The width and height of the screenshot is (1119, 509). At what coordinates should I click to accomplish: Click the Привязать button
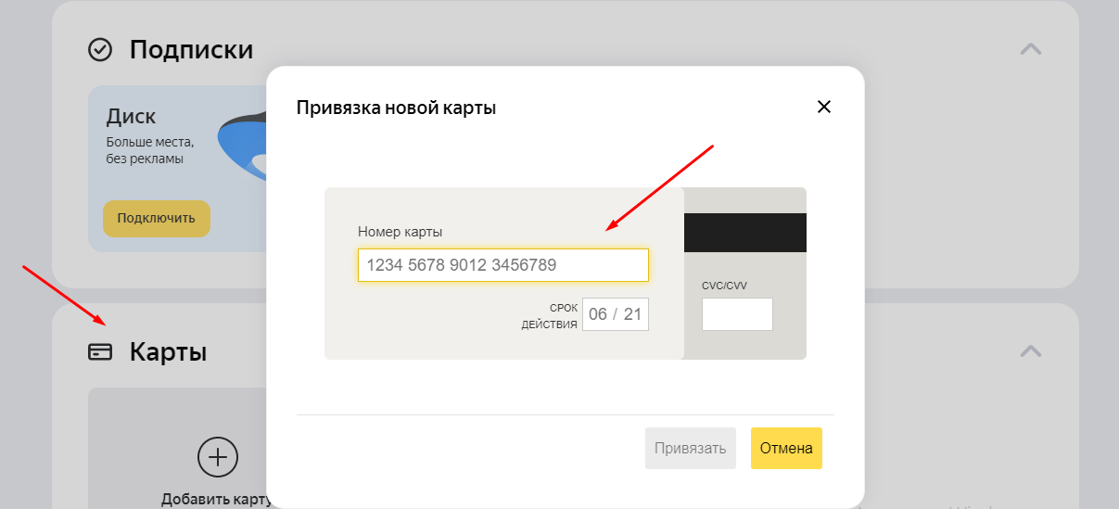[691, 448]
